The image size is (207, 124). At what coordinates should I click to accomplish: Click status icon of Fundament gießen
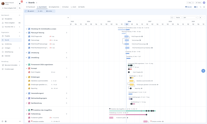[x=29, y=118]
